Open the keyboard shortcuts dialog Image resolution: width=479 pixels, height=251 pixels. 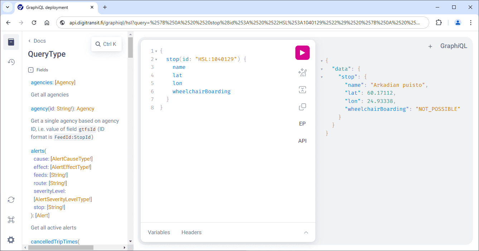11,220
